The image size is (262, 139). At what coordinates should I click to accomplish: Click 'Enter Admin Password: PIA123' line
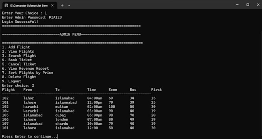tap(32, 17)
